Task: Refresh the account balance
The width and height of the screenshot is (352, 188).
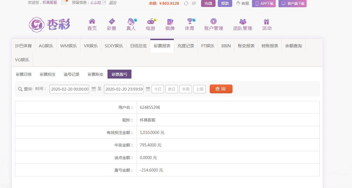Action: [x=186, y=3]
